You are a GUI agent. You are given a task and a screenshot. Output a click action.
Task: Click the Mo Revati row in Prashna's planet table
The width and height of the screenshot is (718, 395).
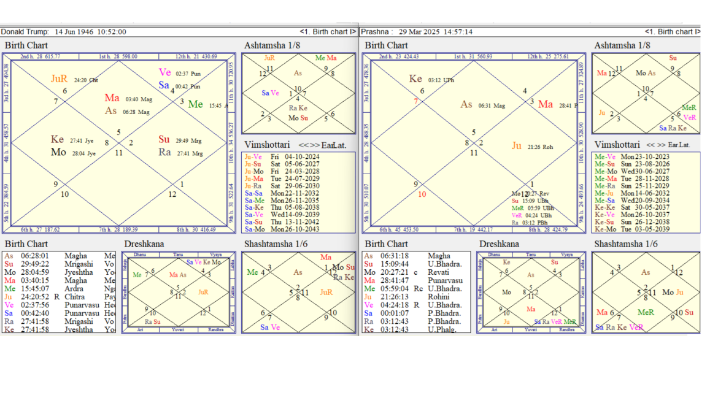click(x=417, y=272)
